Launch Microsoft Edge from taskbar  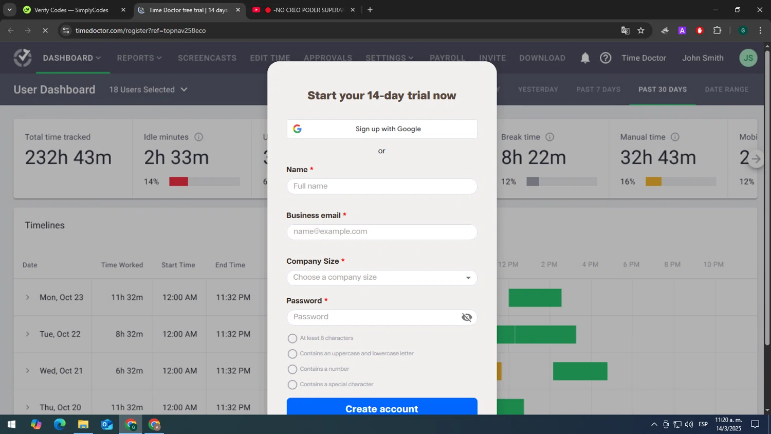(60, 424)
